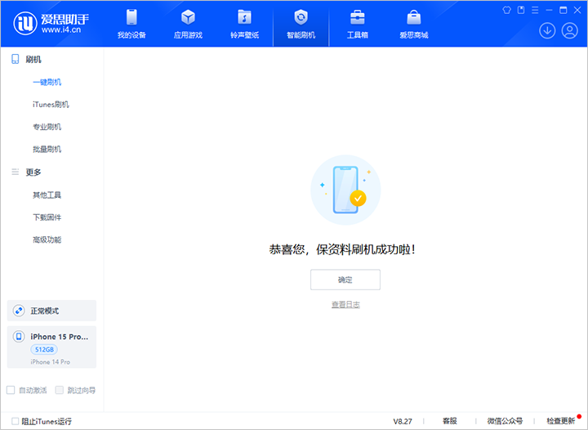
Task: Select the 智能刷机 shield icon
Action: tap(301, 17)
